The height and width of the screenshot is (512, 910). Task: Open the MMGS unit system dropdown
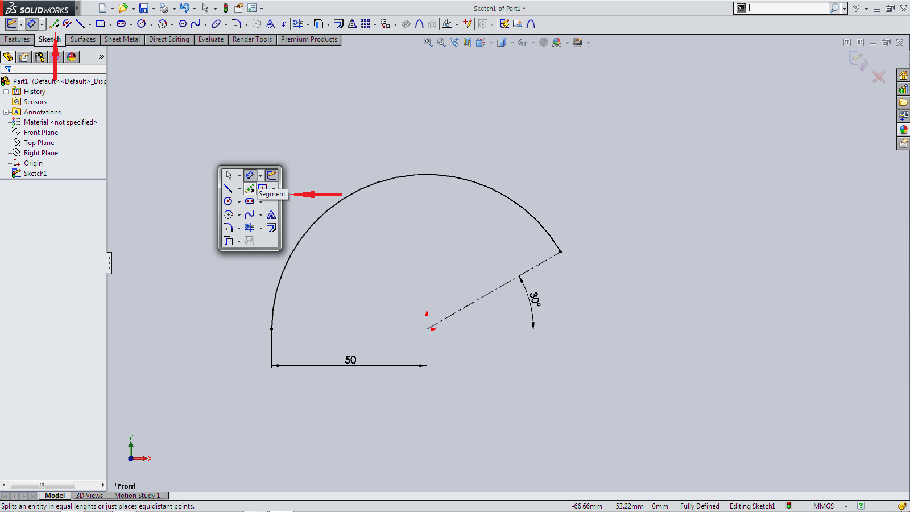click(x=846, y=506)
